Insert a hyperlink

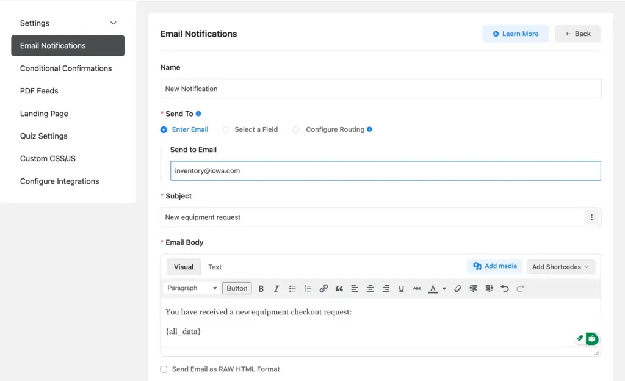pos(323,288)
